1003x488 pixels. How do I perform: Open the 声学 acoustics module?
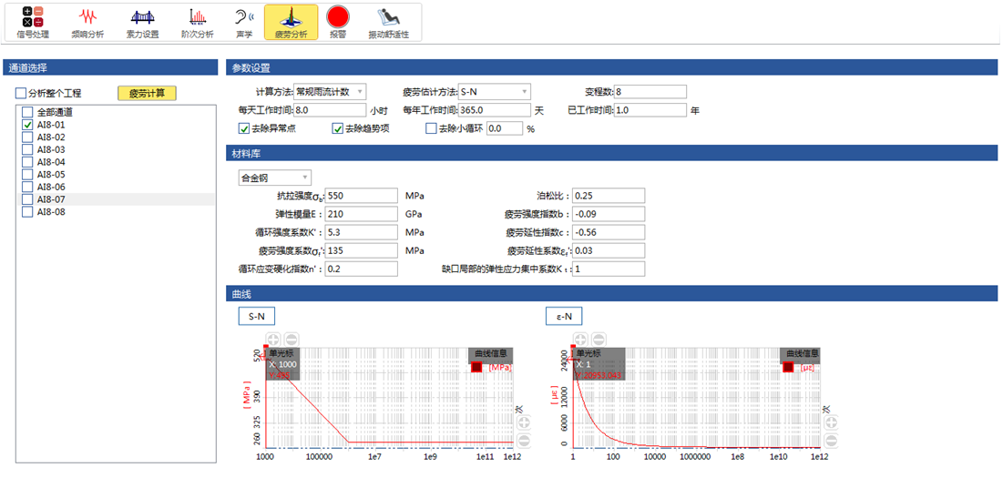[244, 23]
